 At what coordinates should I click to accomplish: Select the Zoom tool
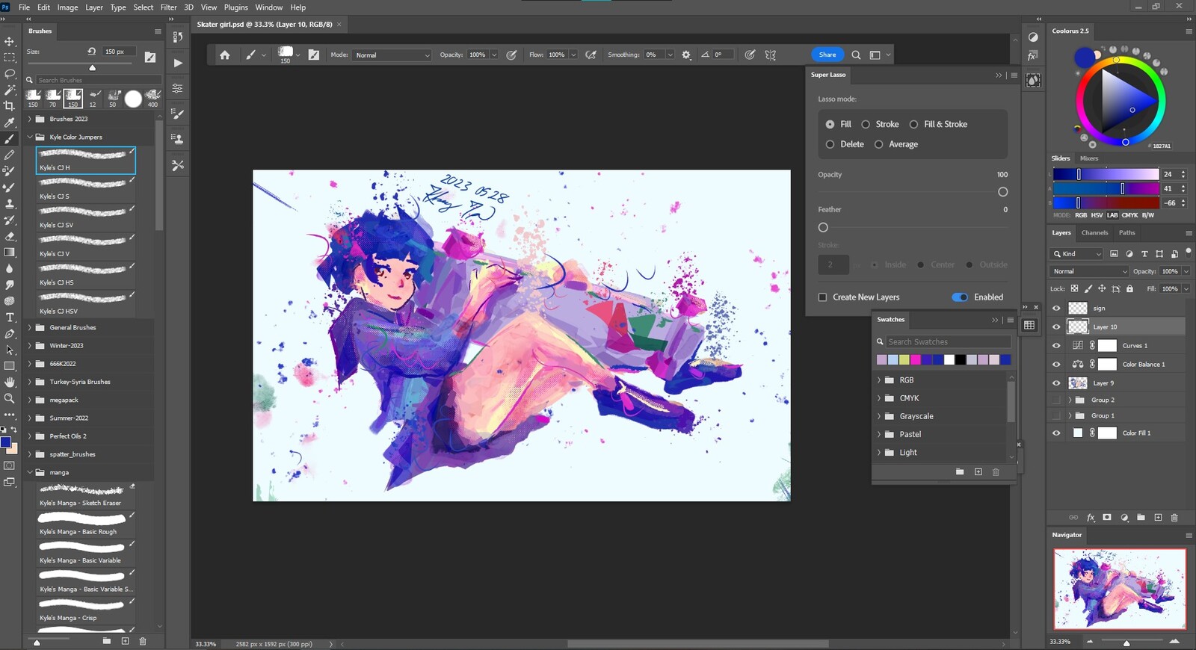(x=10, y=398)
